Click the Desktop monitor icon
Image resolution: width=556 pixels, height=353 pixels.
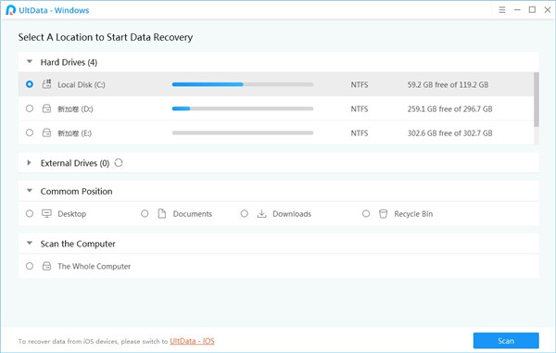click(47, 213)
